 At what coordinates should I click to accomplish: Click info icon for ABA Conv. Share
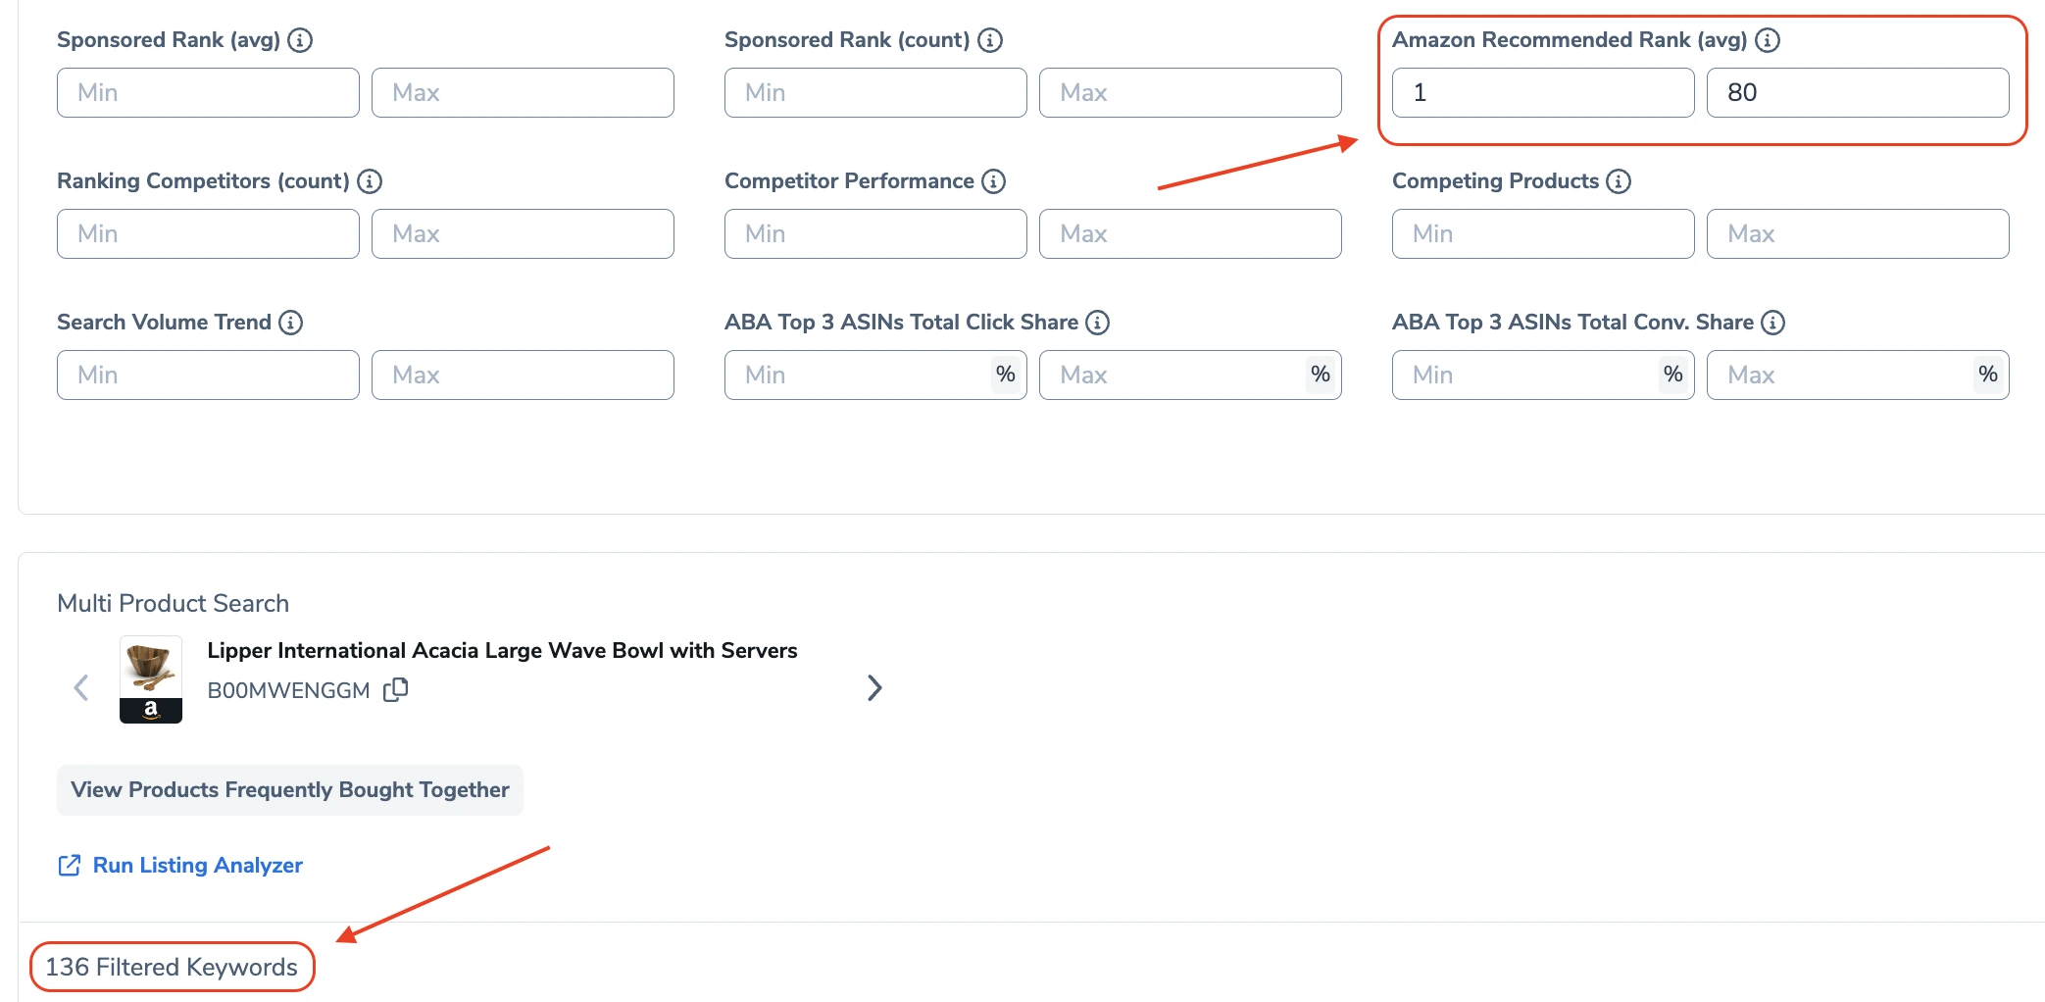[1773, 323]
